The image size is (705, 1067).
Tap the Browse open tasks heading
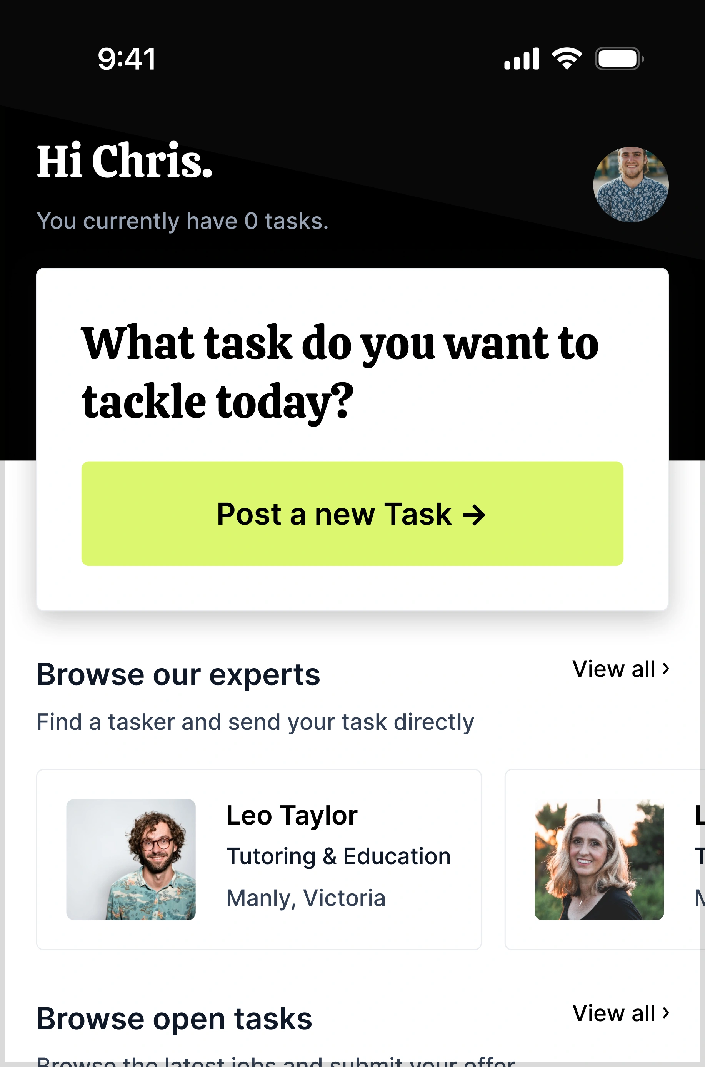click(x=175, y=1019)
